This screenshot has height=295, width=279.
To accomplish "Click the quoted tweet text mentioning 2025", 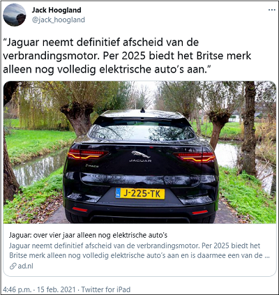I will point(127,56).
